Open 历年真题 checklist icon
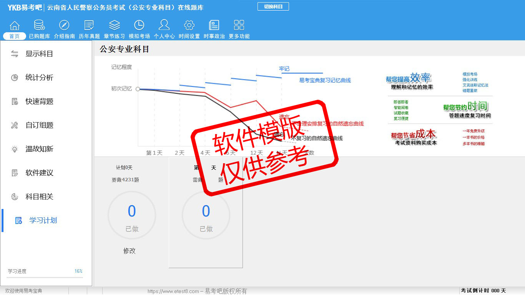This screenshot has width=525, height=295. (89, 26)
